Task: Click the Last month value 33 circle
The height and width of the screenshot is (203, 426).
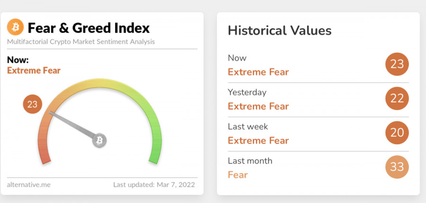Action: (x=397, y=167)
